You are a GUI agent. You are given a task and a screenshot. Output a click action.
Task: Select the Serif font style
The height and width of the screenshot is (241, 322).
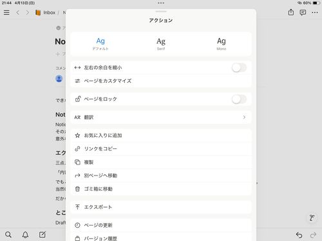(161, 44)
